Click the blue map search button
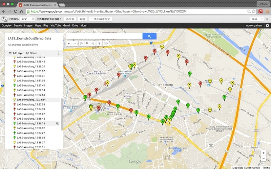271x169 pixels. (149, 36)
